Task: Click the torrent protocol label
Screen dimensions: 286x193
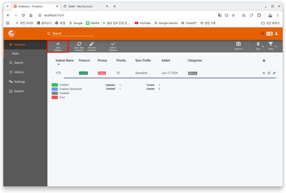Action: (83, 73)
